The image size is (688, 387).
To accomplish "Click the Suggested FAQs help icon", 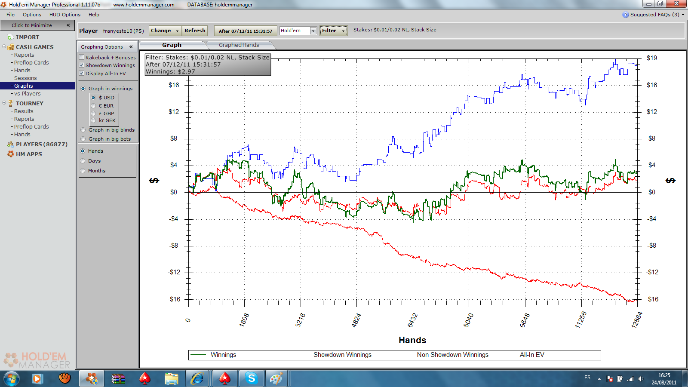I will click(x=625, y=15).
